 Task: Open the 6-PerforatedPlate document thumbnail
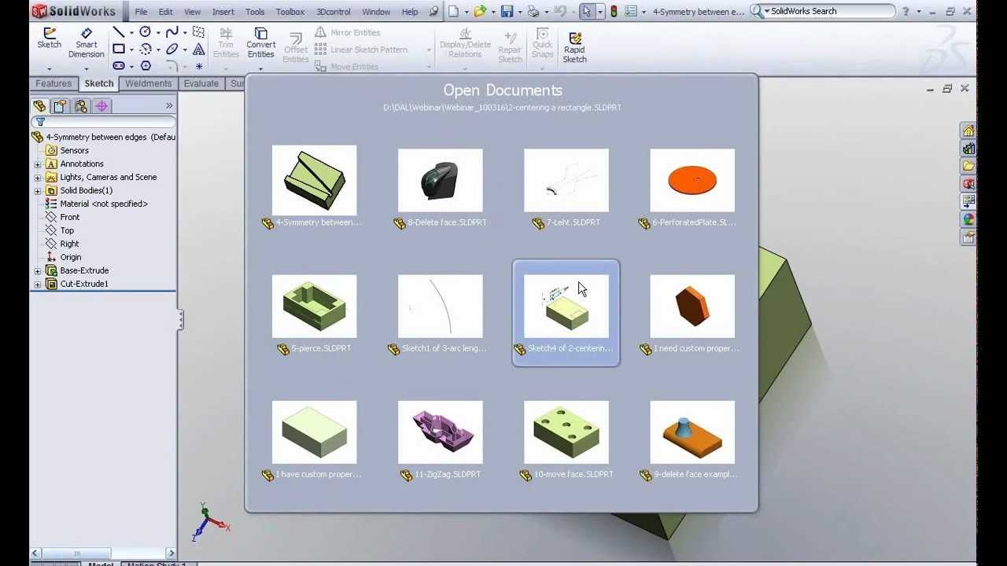point(692,180)
